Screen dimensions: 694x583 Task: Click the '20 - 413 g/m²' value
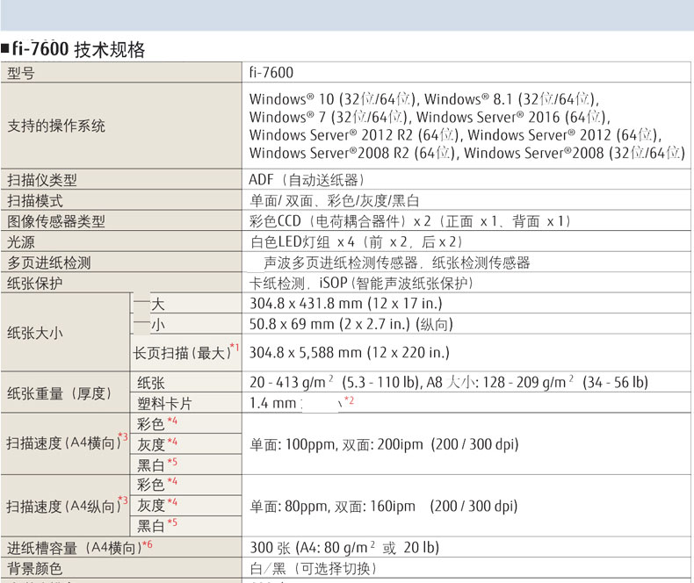click(292, 382)
